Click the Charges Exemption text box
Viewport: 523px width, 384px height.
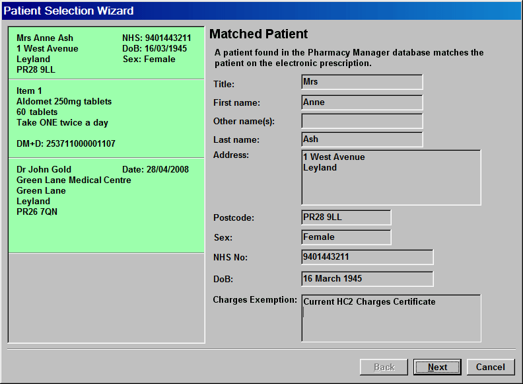click(x=391, y=318)
